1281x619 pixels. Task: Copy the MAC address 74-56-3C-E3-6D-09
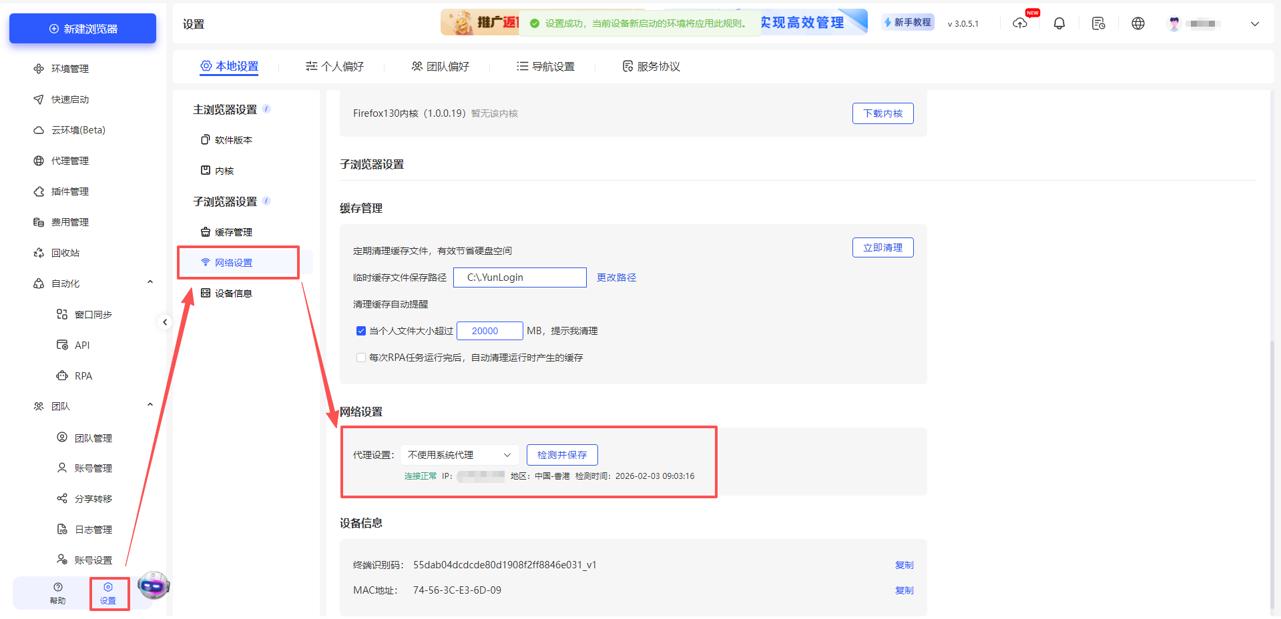point(905,590)
